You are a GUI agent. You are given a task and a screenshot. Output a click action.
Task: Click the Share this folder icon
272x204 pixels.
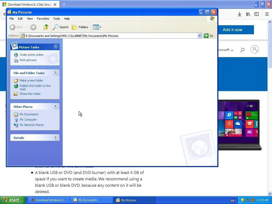click(16, 94)
